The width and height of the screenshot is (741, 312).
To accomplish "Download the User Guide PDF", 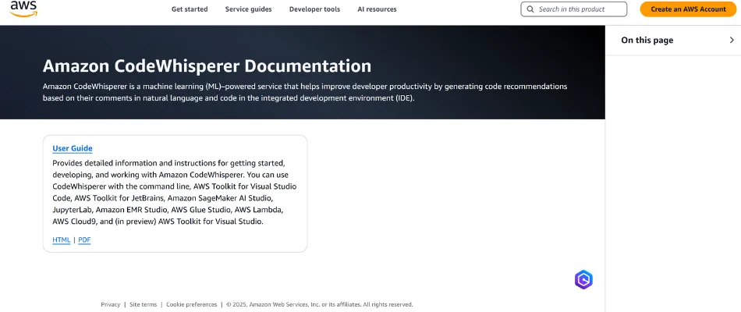I will point(84,240).
